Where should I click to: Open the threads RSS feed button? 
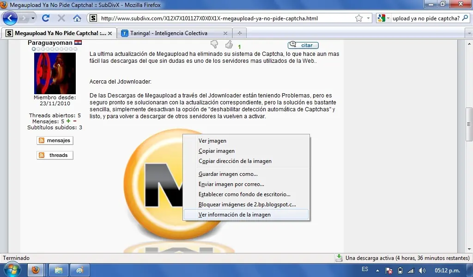[55, 155]
